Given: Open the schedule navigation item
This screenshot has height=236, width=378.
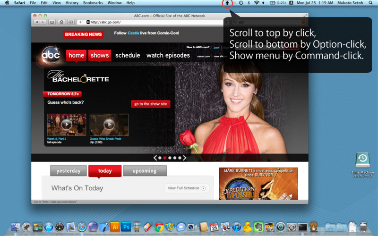Looking at the screenshot, I should pos(128,56).
